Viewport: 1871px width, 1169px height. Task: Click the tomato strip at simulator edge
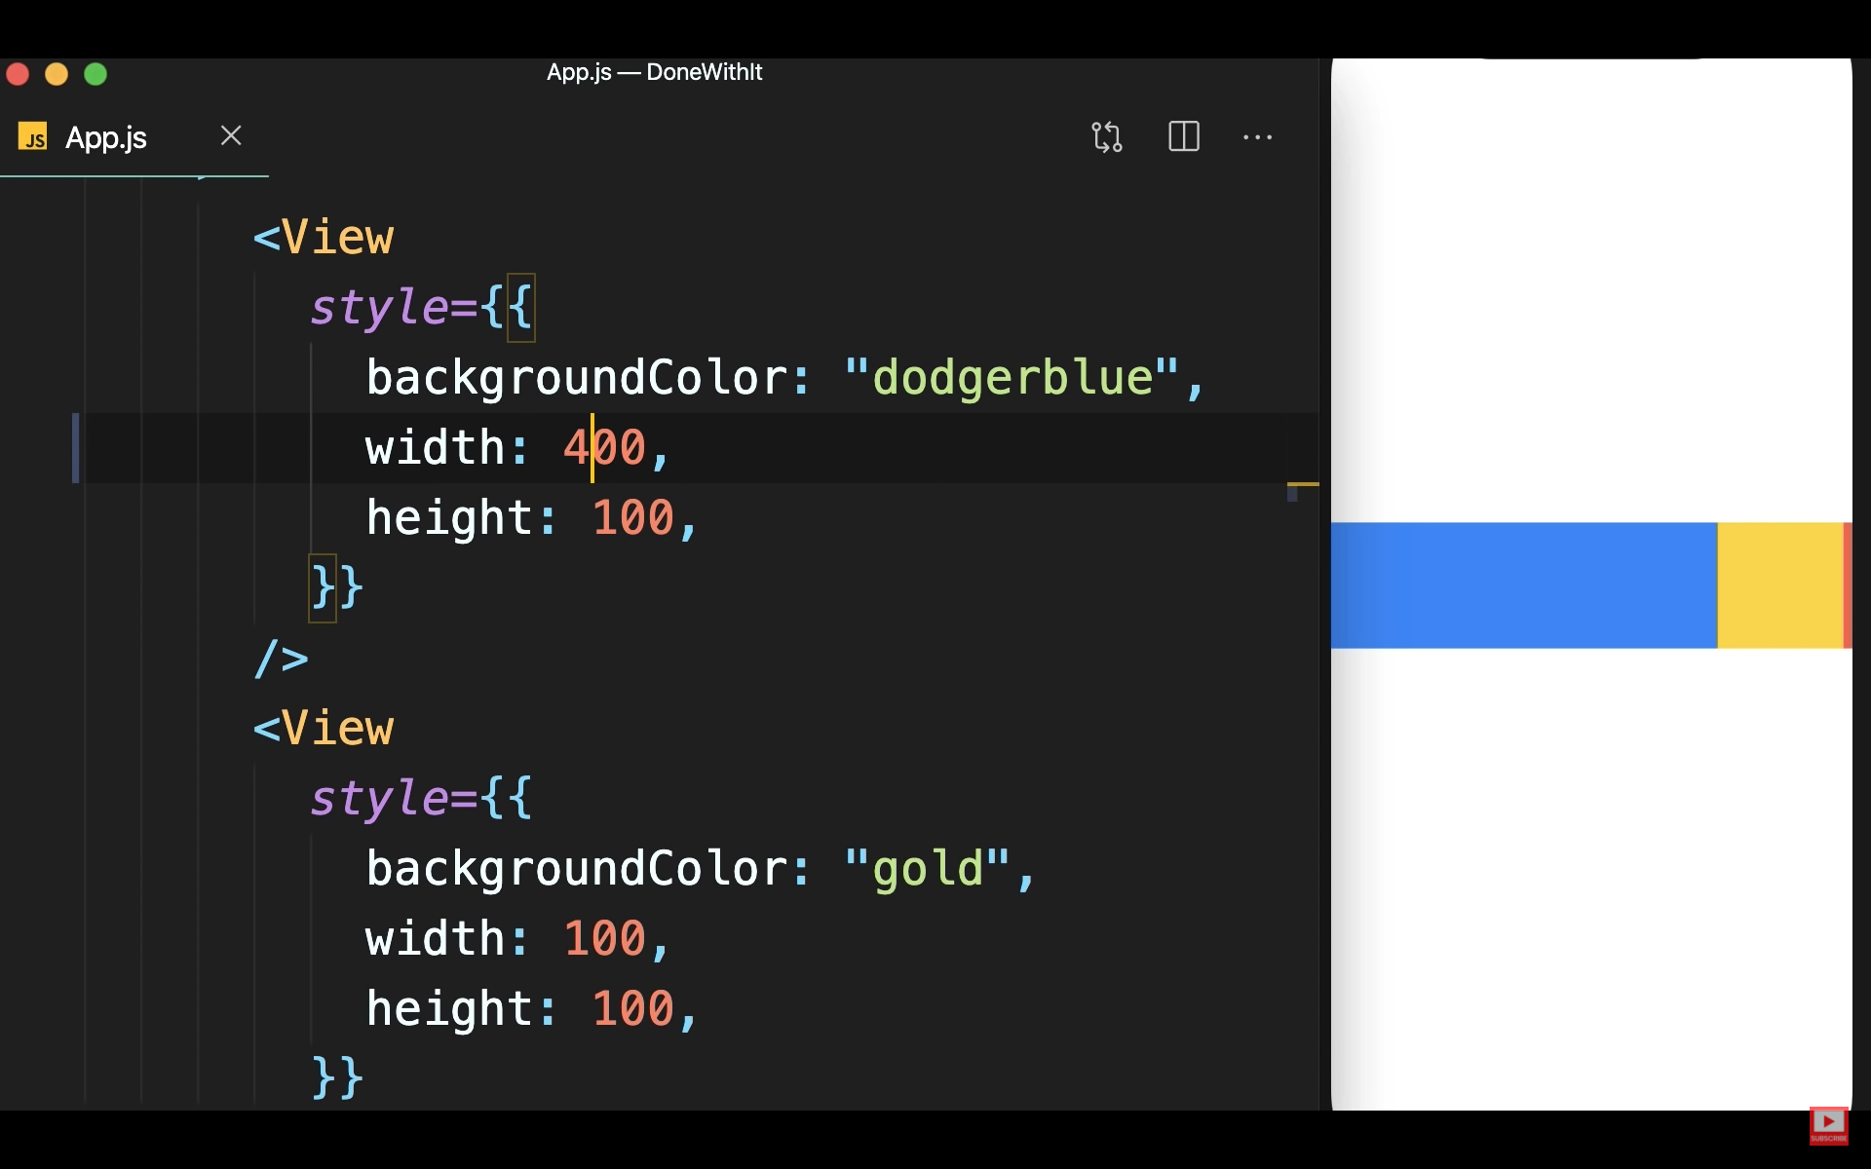1848,584
